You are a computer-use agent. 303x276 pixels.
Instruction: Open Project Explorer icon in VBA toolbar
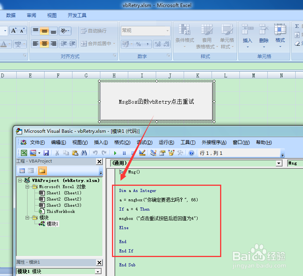(x=153, y=153)
